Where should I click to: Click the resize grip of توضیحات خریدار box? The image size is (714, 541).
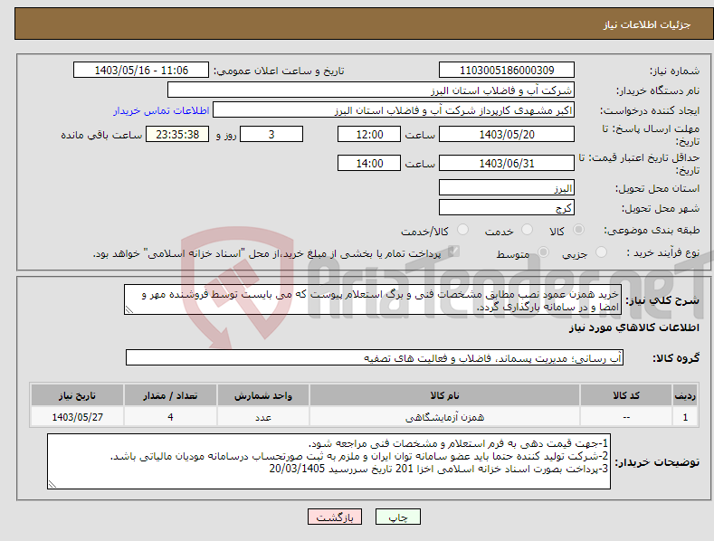tap(52, 485)
